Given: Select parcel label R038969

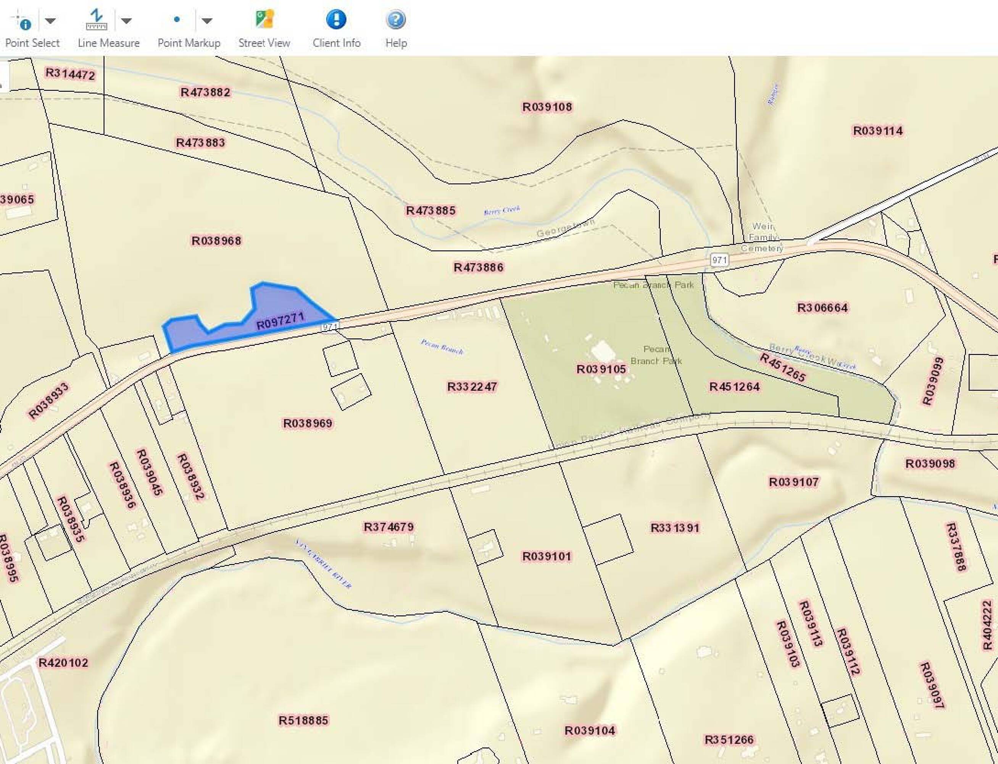Looking at the screenshot, I should click(x=308, y=423).
